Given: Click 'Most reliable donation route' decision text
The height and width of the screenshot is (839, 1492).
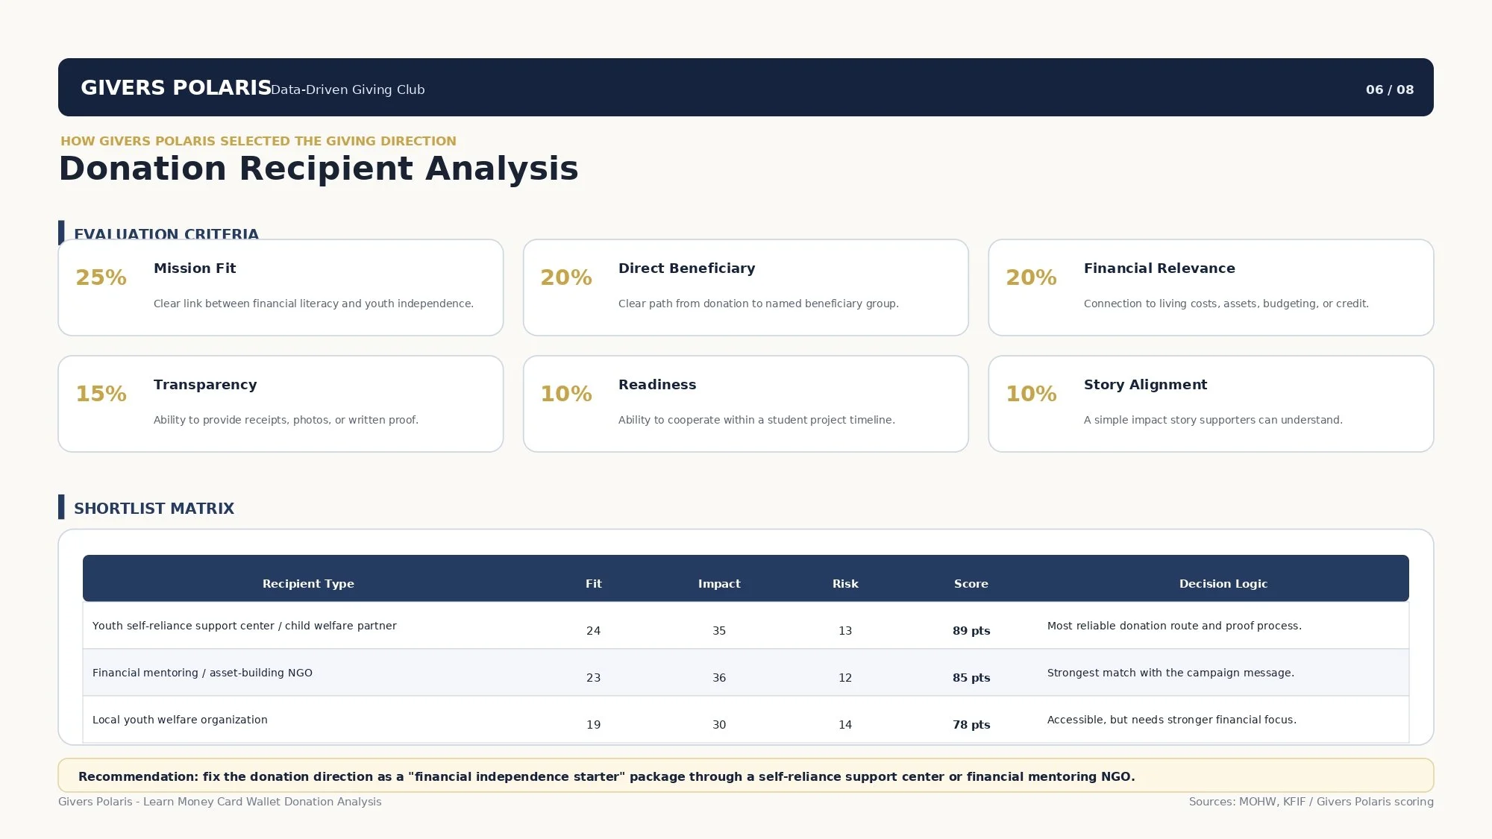Looking at the screenshot, I should pos(1174,626).
